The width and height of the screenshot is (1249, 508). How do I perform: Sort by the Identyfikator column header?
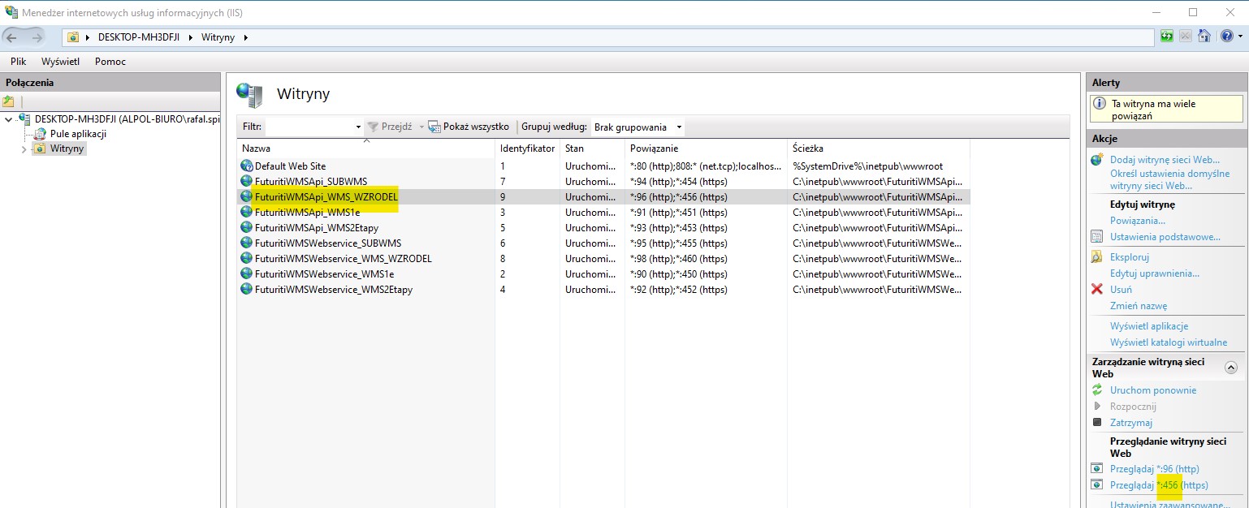pyautogui.click(x=527, y=149)
